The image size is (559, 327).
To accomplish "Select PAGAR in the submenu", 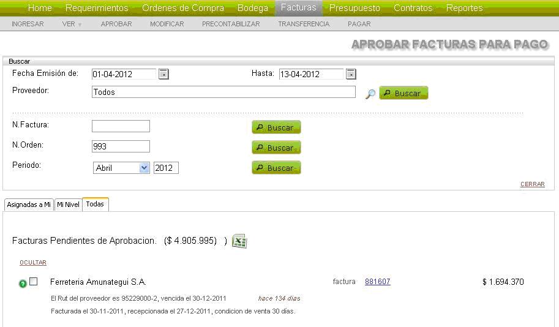I will pos(359,24).
